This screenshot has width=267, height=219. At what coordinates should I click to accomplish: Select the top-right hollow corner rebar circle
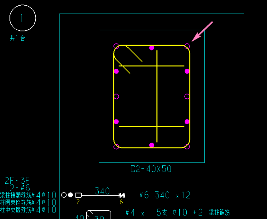(187, 46)
